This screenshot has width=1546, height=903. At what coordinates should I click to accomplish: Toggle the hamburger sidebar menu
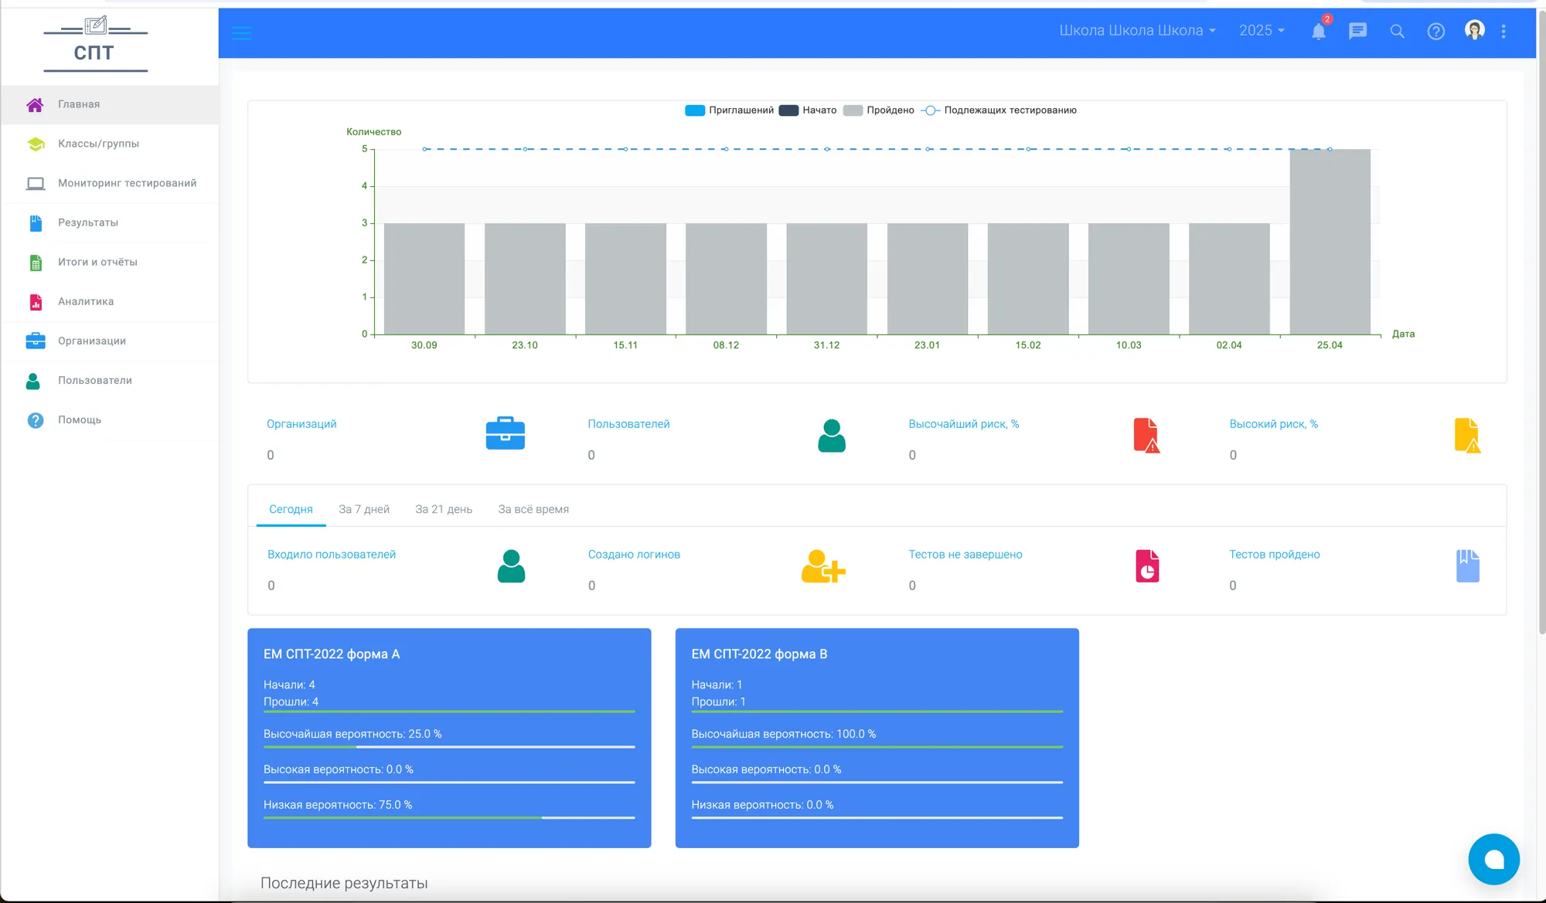click(x=242, y=32)
